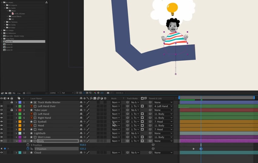Click the Mode column header
This screenshot has width=258, height=163.
click(114, 98)
